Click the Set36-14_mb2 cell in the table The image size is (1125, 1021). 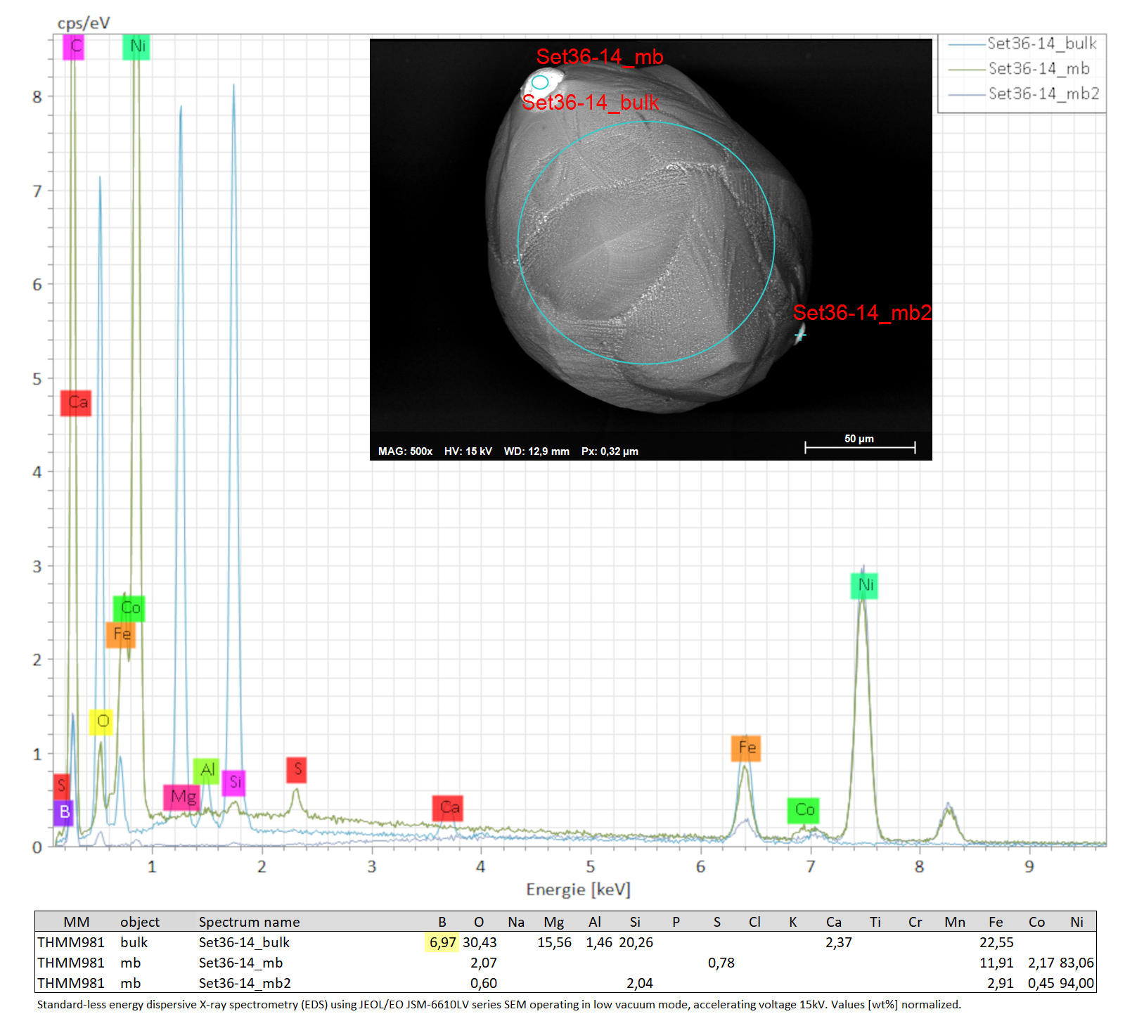245,983
